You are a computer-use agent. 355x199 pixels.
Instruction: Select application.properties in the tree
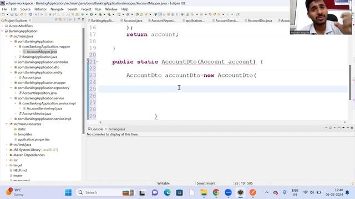pyautogui.click(x=34, y=139)
